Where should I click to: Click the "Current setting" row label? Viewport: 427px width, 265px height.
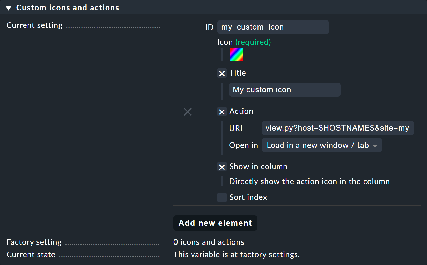click(x=34, y=25)
